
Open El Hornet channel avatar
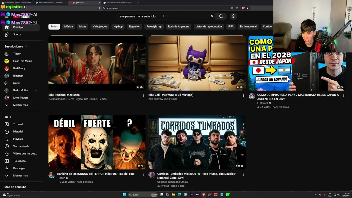252,96
